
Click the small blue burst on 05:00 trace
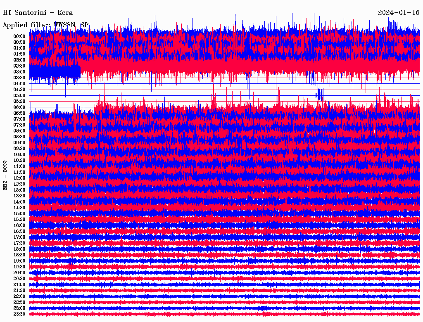click(x=320, y=95)
